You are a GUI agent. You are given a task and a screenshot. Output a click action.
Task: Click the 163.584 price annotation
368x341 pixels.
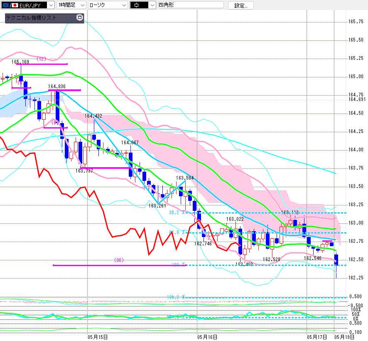point(185,178)
